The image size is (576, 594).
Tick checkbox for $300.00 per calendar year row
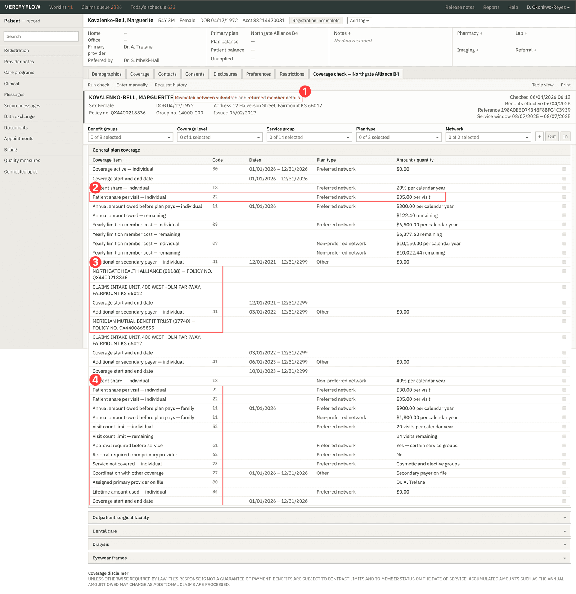tap(564, 207)
